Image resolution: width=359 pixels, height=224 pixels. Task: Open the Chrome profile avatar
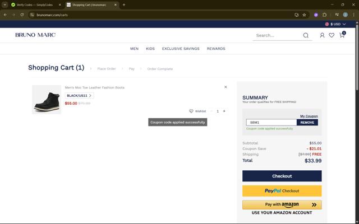[x=346, y=15]
